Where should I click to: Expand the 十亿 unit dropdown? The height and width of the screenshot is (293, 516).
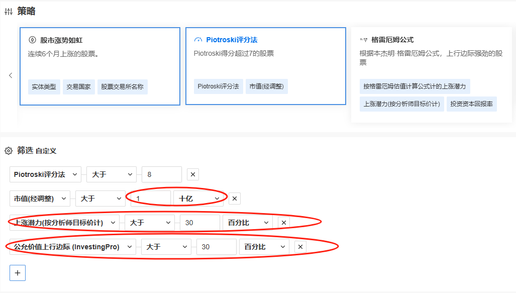[x=199, y=199]
